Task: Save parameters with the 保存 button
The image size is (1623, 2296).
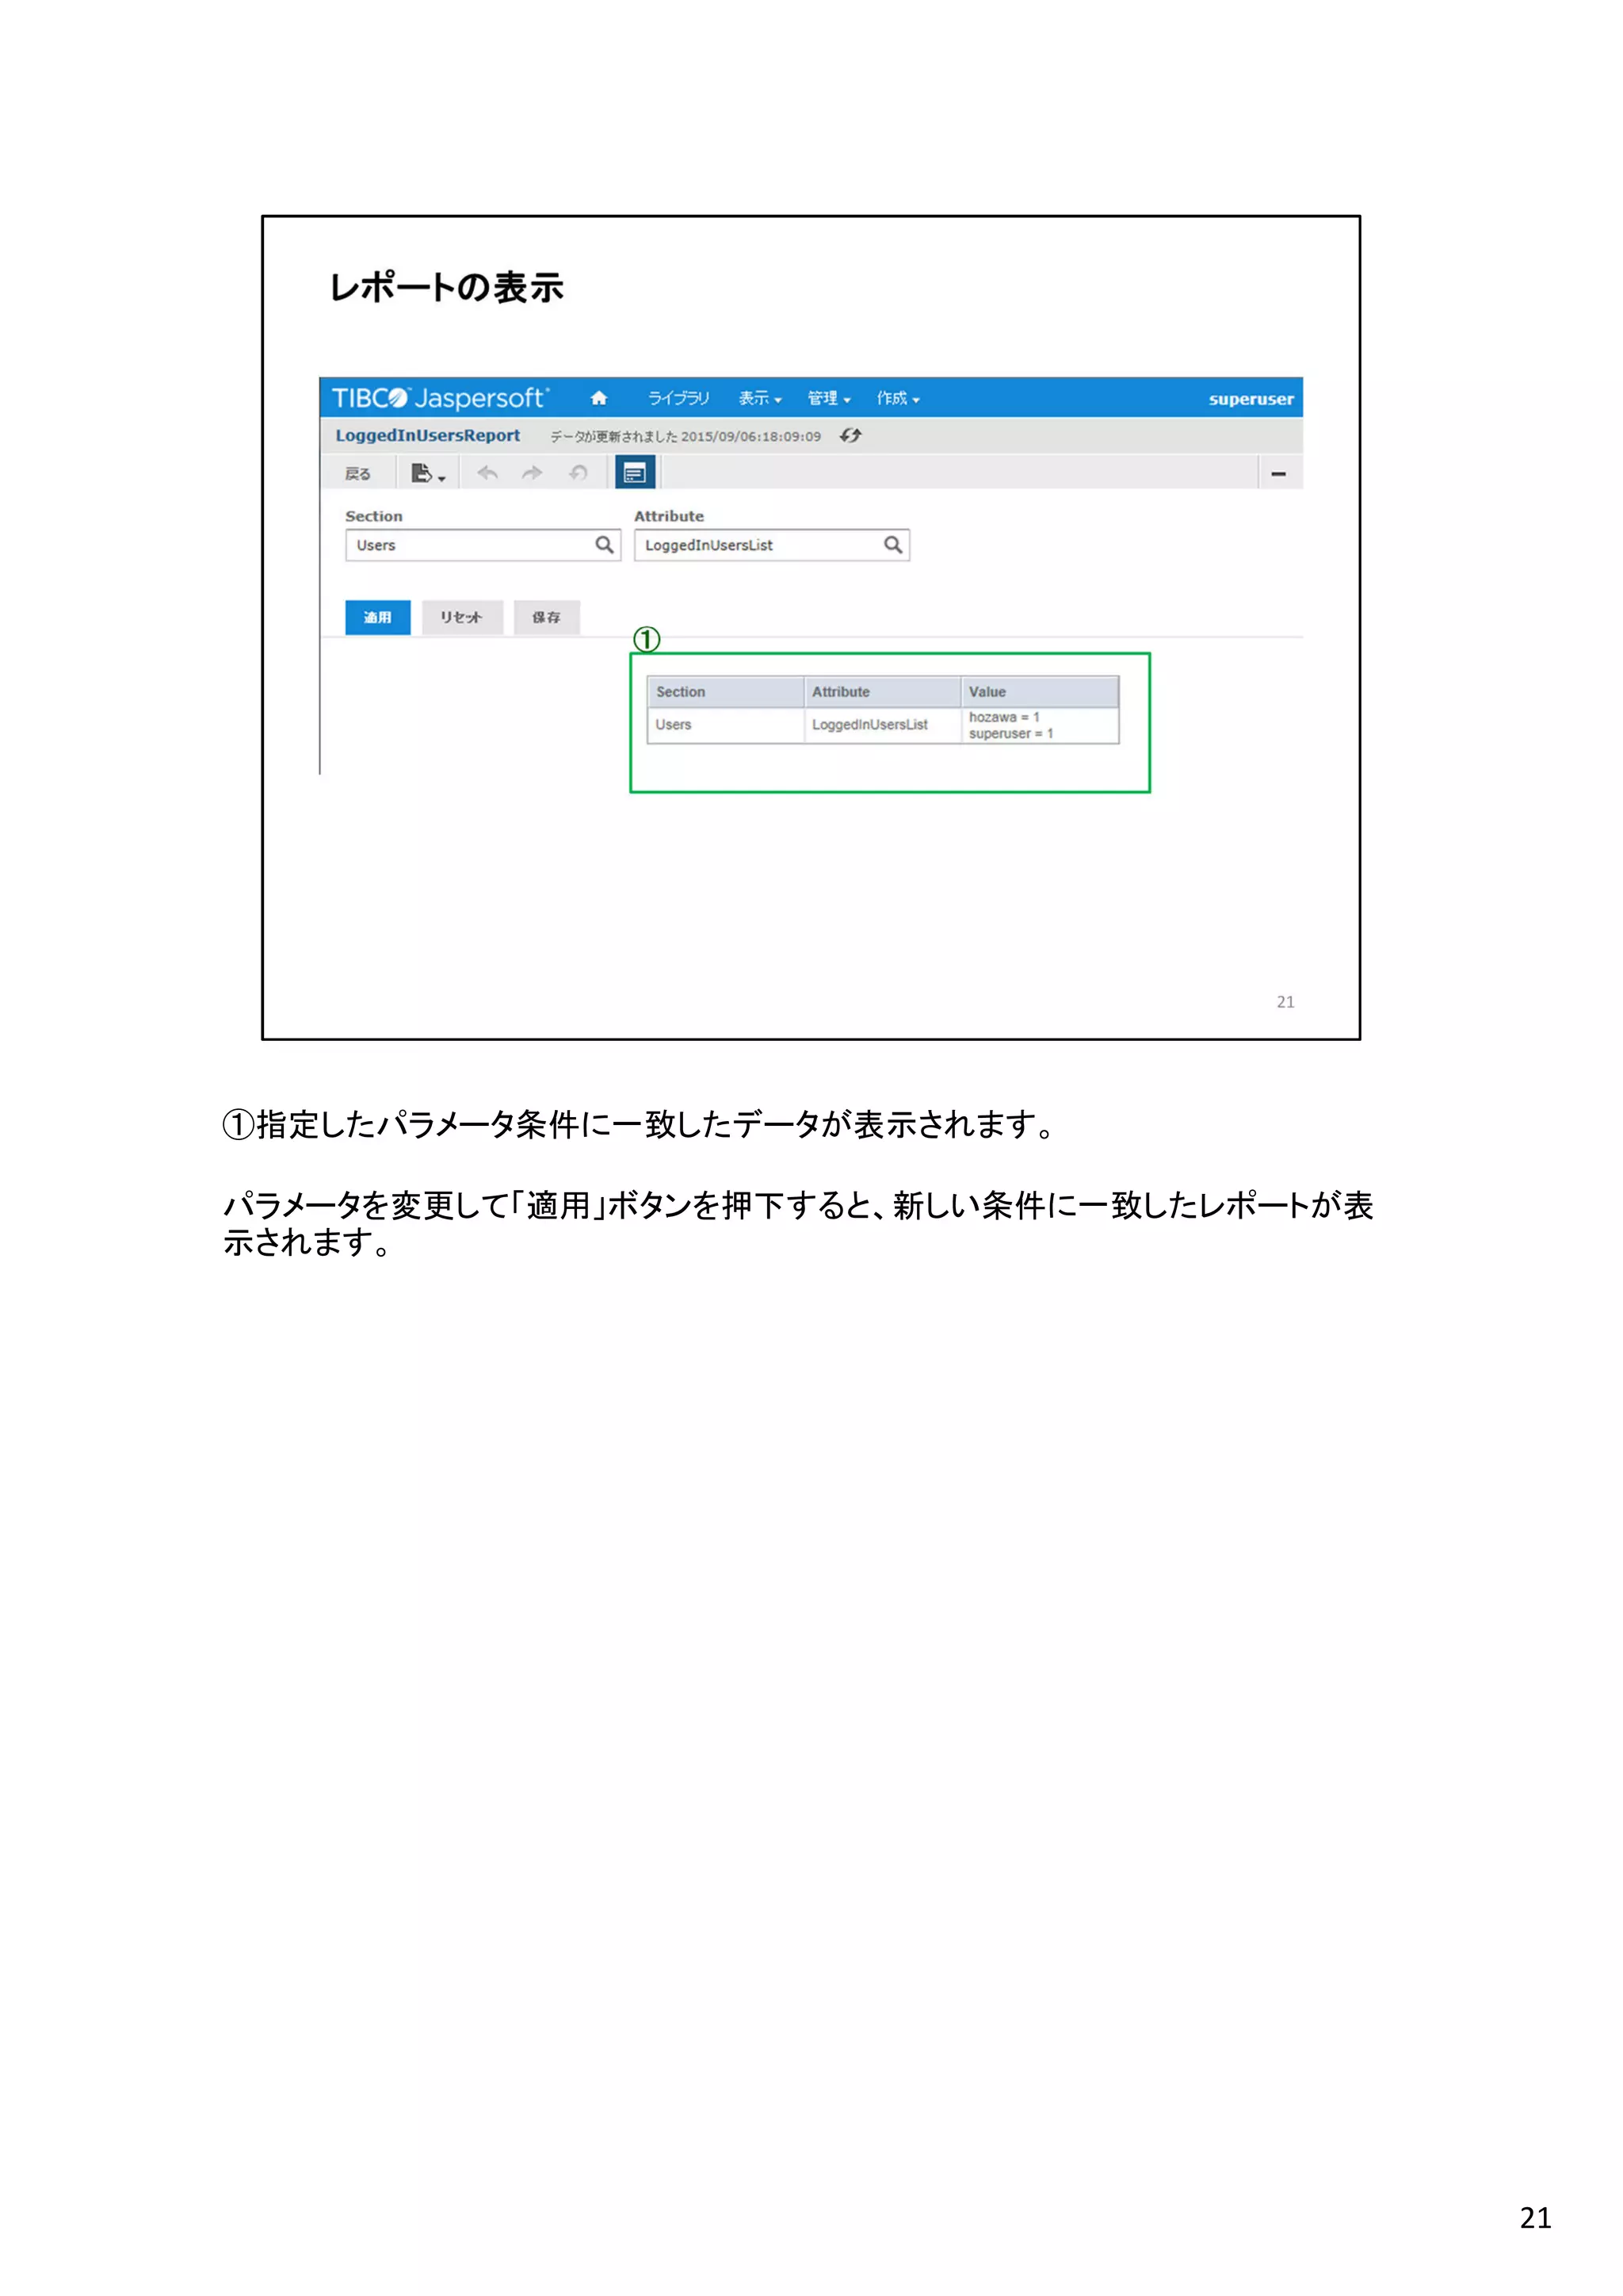Action: [547, 617]
